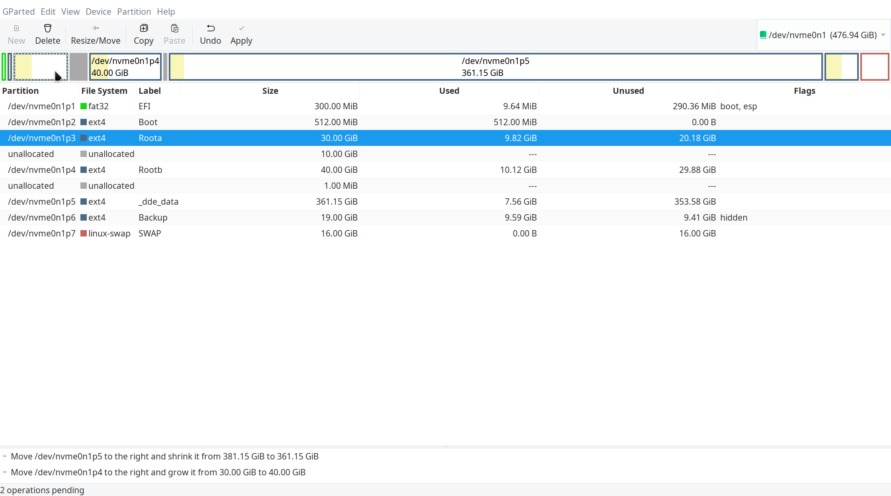This screenshot has width=891, height=496.
Task: Open the Device menu
Action: click(98, 12)
